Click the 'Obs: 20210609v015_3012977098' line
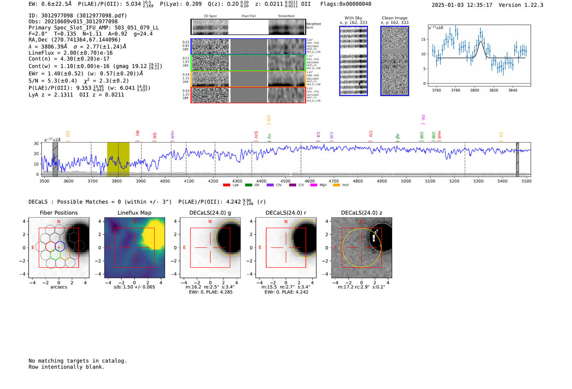The width and height of the screenshot is (572, 389). [x=73, y=22]
